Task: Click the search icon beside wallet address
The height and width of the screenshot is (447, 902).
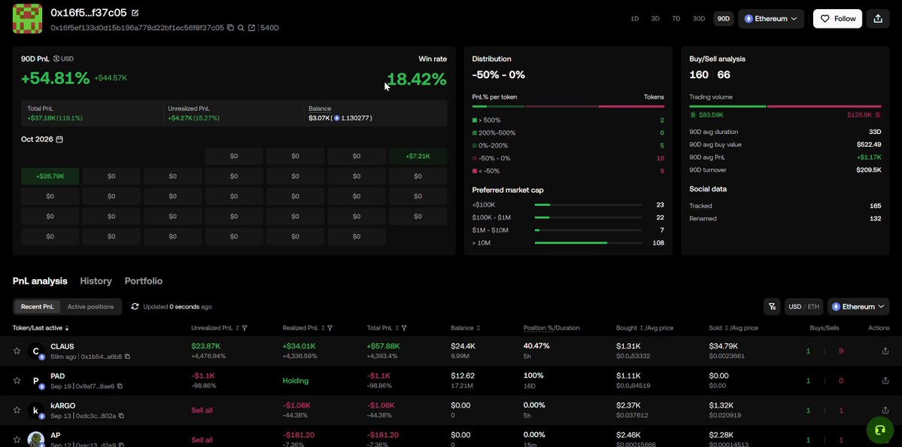Action: tap(241, 28)
